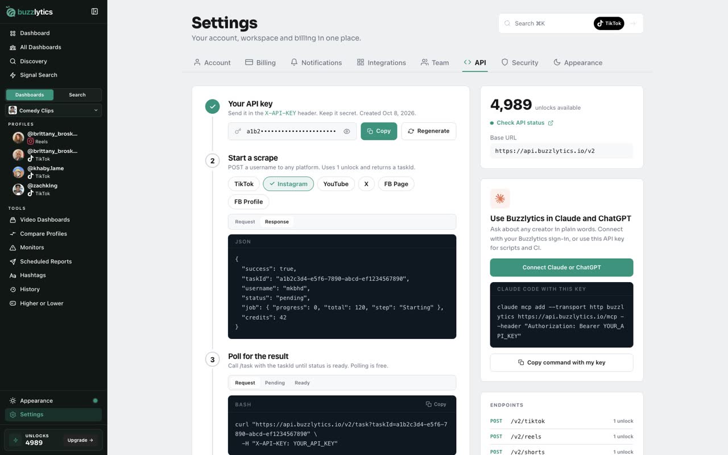Click Connect Claude or ChatGPT button
The width and height of the screenshot is (728, 455).
point(561,267)
